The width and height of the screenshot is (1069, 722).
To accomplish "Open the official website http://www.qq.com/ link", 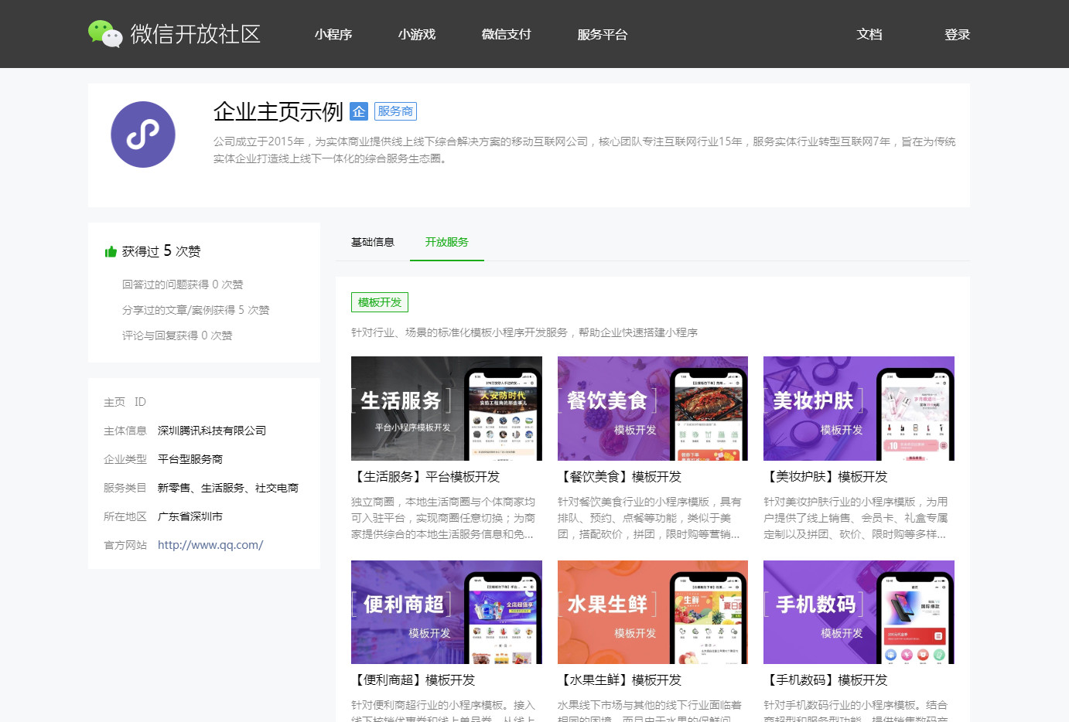I will (210, 545).
